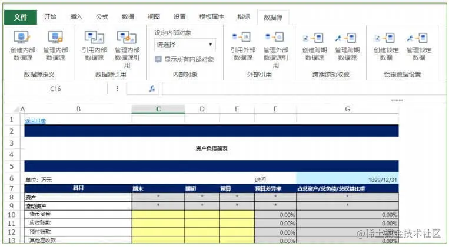Click 显示所有内部对象 button
This screenshot has width=449, height=247.
[184, 59]
